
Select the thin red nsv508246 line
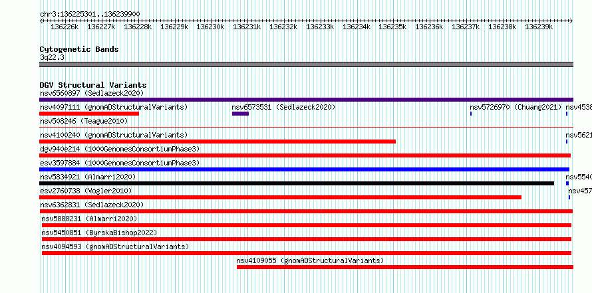tap(306, 128)
